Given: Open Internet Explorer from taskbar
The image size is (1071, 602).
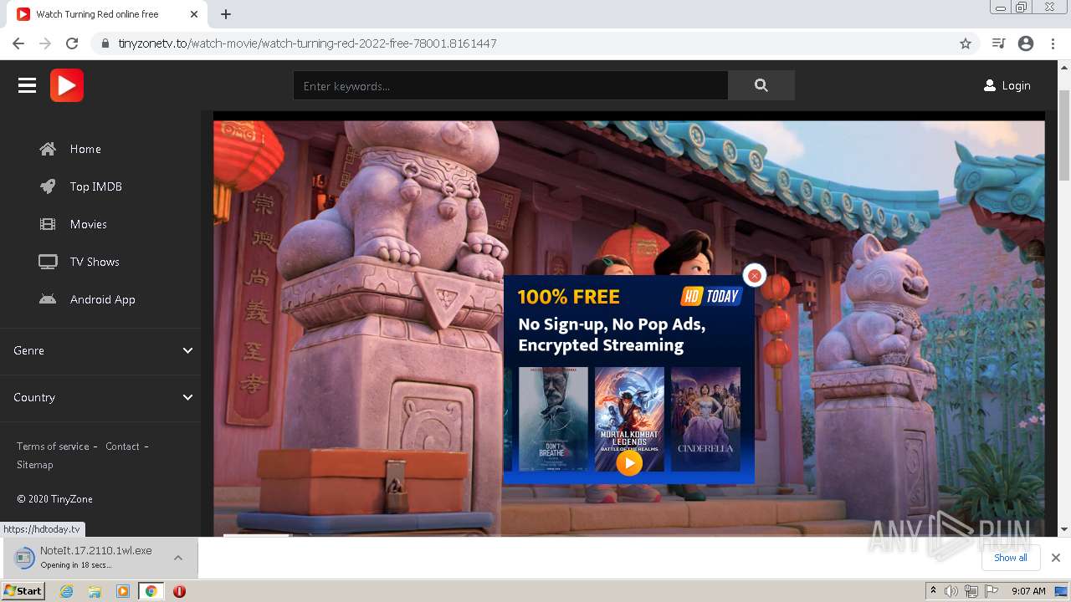Looking at the screenshot, I should point(67,591).
